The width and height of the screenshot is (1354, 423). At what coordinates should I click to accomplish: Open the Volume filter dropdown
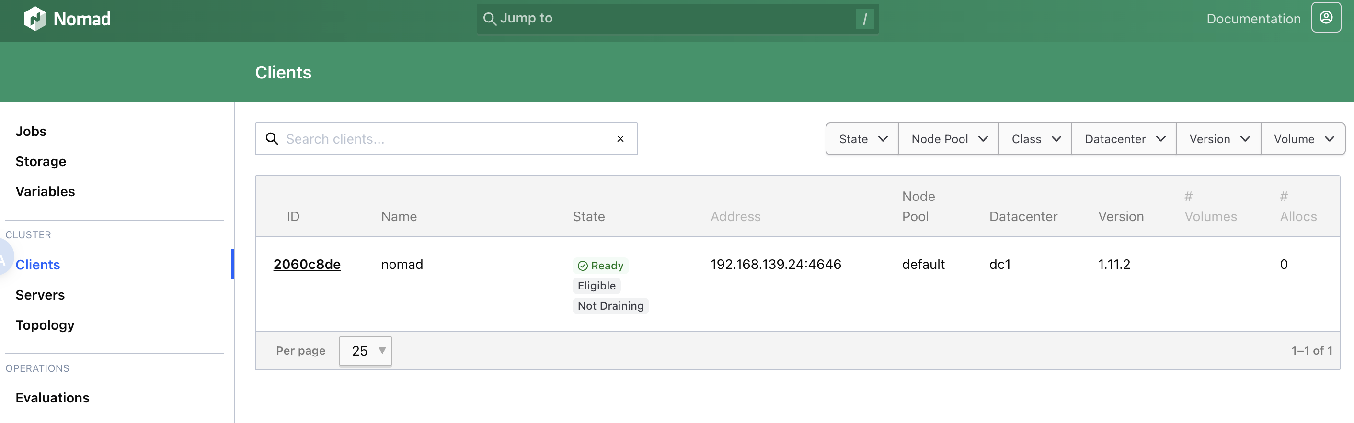(x=1302, y=139)
